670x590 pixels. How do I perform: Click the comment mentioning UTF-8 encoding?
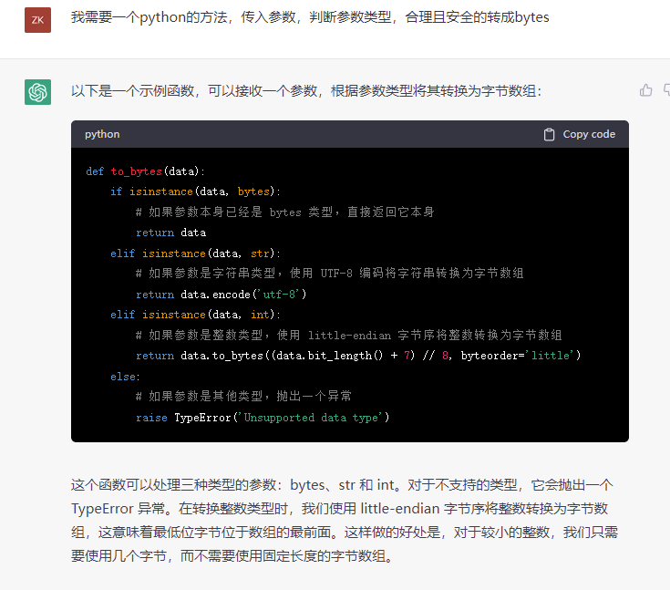pyautogui.click(x=329, y=274)
